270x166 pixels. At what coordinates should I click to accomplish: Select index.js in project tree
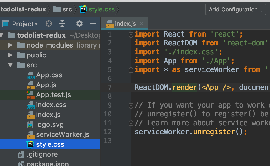48,115
